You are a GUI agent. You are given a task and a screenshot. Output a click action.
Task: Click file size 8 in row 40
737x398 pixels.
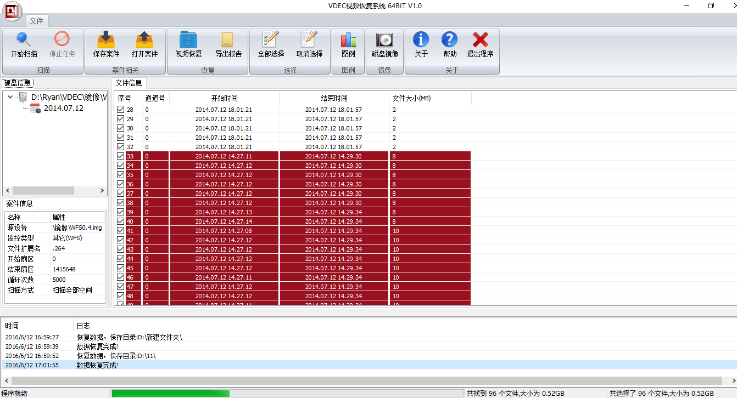(394, 221)
